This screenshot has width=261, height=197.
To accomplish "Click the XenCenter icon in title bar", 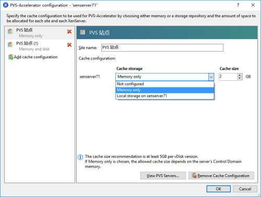I will (x=6, y=5).
